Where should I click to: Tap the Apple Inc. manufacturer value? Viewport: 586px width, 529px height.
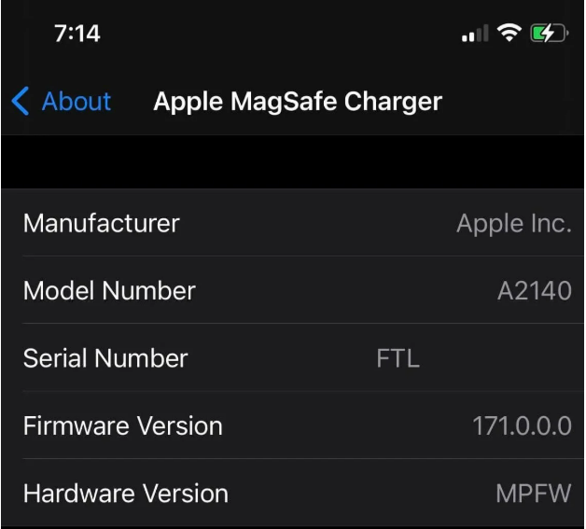click(513, 224)
